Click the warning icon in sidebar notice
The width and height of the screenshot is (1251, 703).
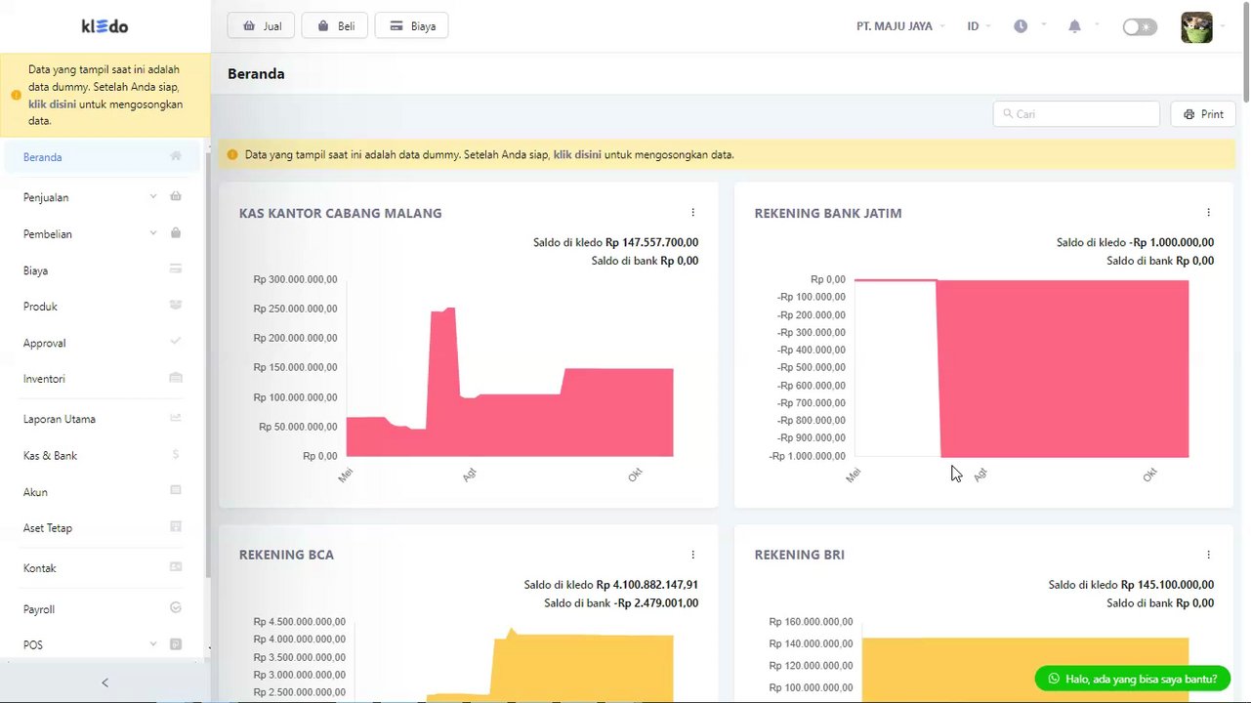click(x=16, y=96)
